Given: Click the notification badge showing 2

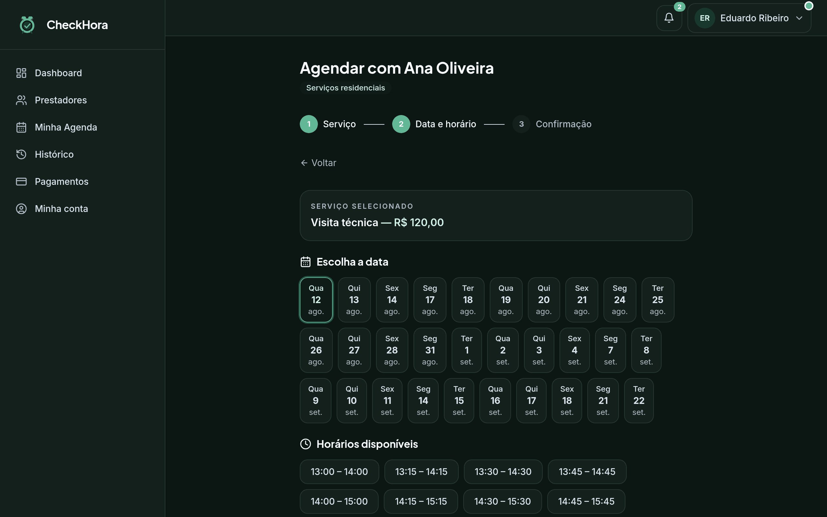Looking at the screenshot, I should (x=679, y=7).
